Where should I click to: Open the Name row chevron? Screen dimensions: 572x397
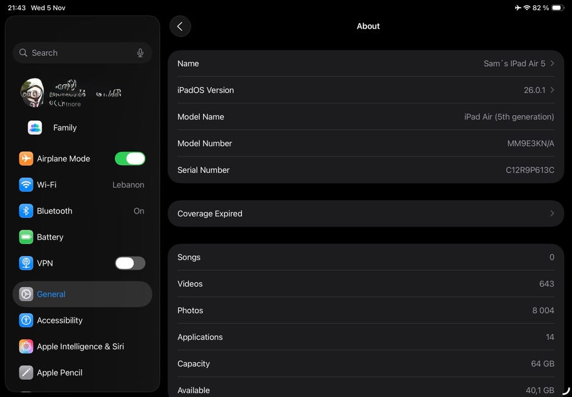click(552, 64)
